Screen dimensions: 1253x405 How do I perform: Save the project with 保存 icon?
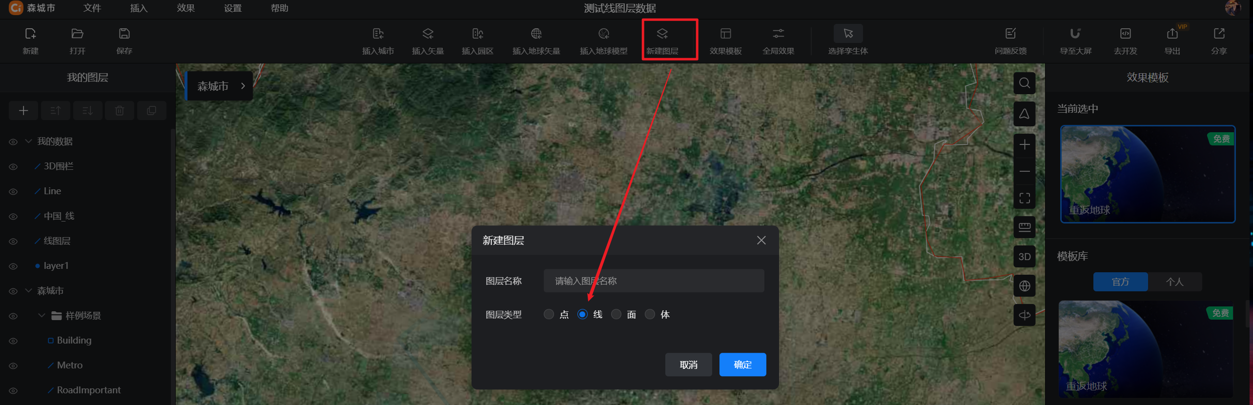pyautogui.click(x=124, y=34)
